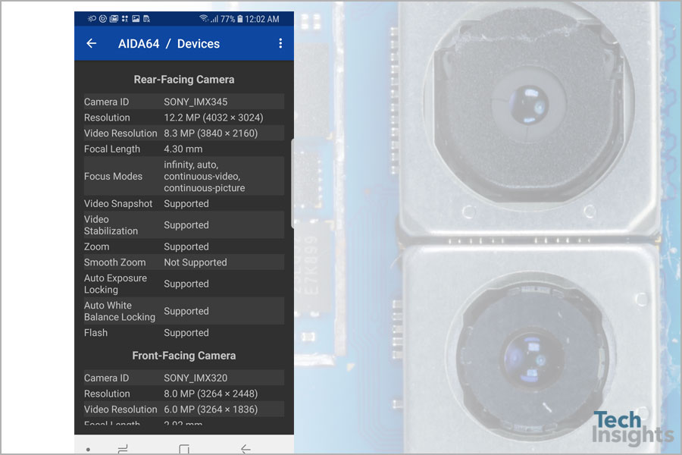The width and height of the screenshot is (682, 455).
Task: Click the 12:02 AM clock
Action: tap(262, 19)
